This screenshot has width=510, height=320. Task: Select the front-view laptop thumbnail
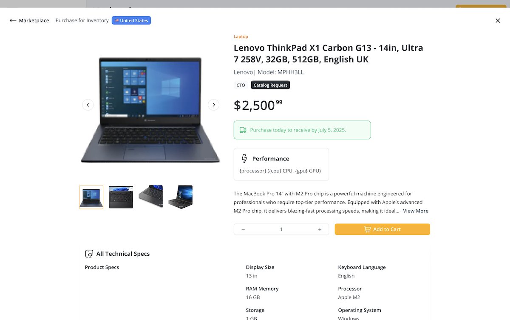click(91, 197)
